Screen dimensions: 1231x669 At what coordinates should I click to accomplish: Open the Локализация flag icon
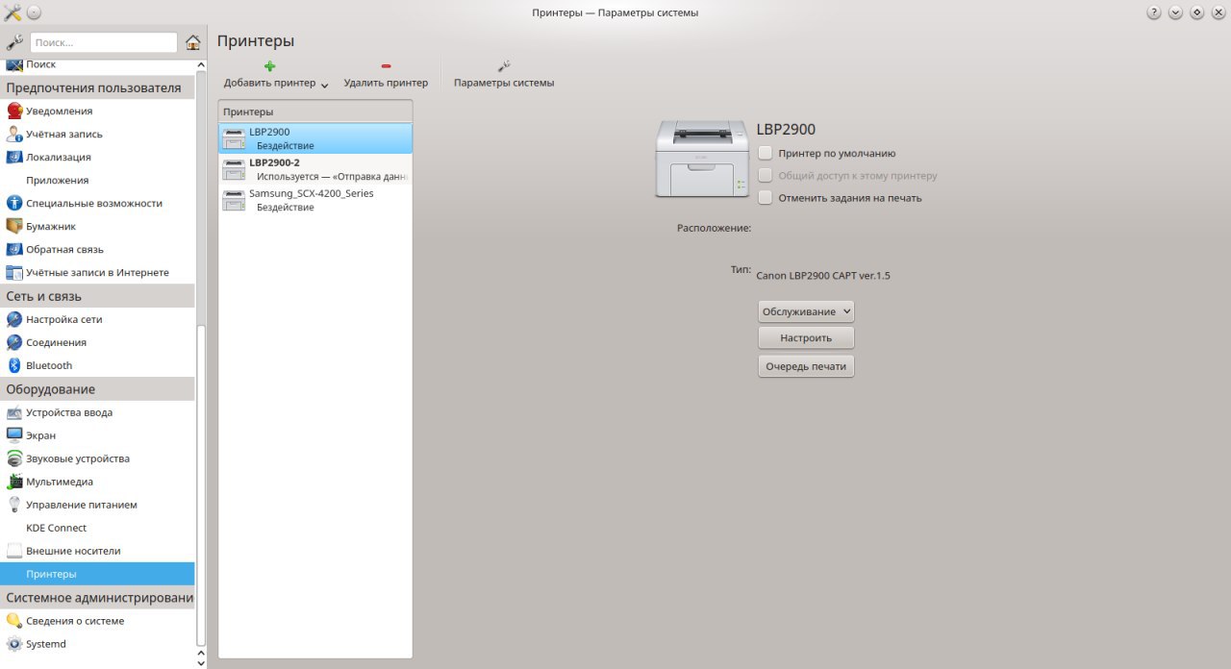(x=14, y=157)
